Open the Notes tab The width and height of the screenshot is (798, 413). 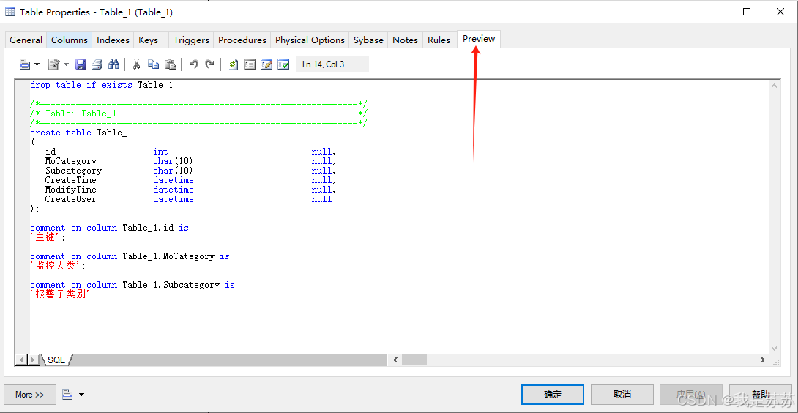[x=405, y=40]
